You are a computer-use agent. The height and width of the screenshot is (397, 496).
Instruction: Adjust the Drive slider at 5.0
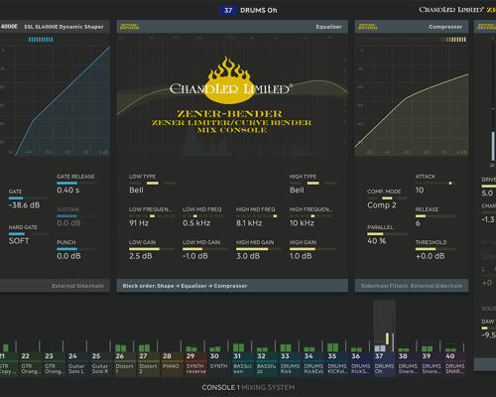[489, 187]
